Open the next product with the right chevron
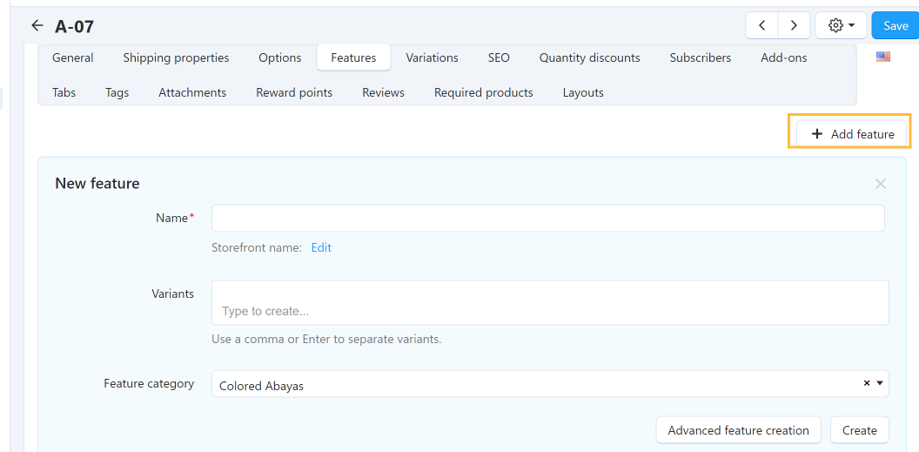The width and height of the screenshot is (919, 452). [x=794, y=25]
